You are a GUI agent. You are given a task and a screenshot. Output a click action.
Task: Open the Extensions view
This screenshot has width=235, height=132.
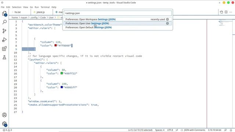click(4, 48)
